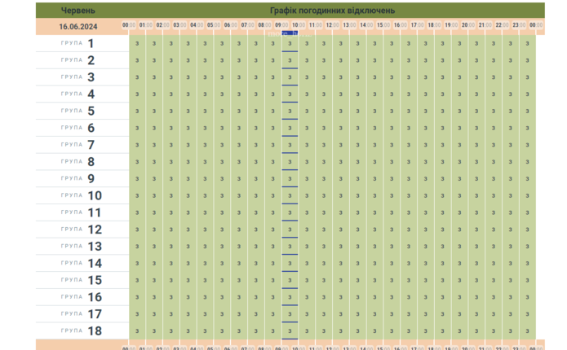The width and height of the screenshot is (567, 350).
Task: Select the Група 18 row label
Action: (x=82, y=331)
